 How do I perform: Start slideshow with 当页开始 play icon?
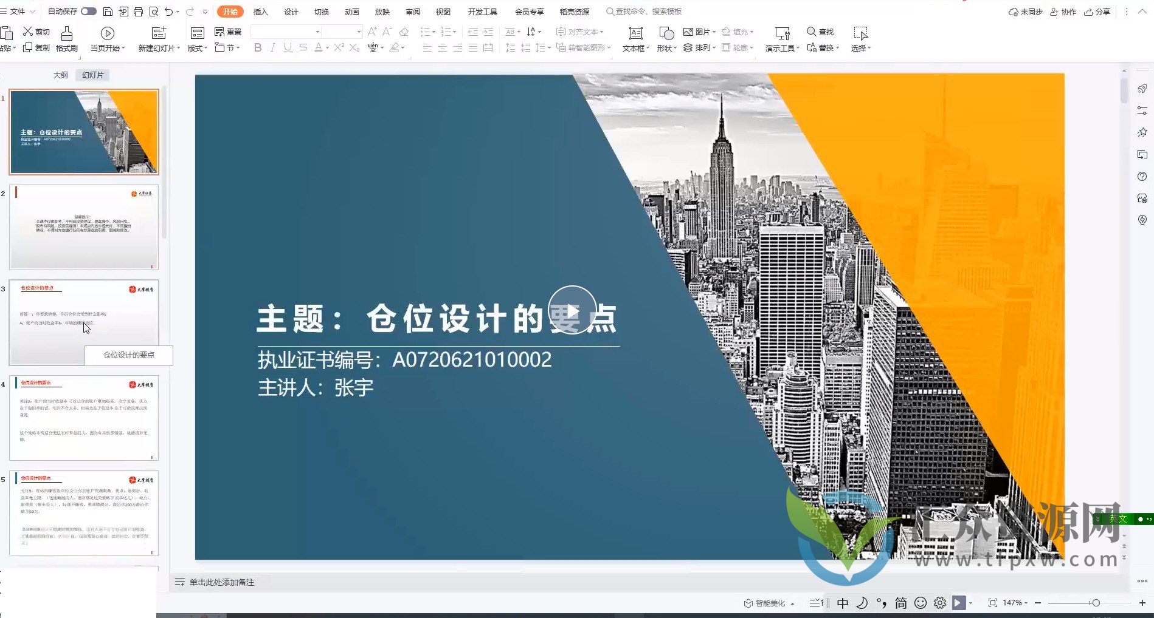[108, 33]
